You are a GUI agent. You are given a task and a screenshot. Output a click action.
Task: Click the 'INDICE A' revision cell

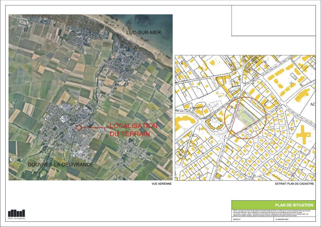(x=236, y=220)
